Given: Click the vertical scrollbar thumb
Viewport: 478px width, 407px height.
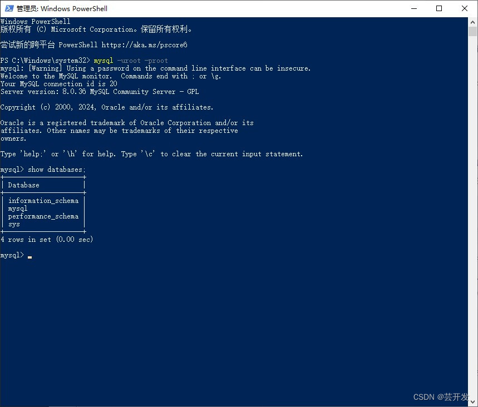Looking at the screenshot, I should 473,31.
